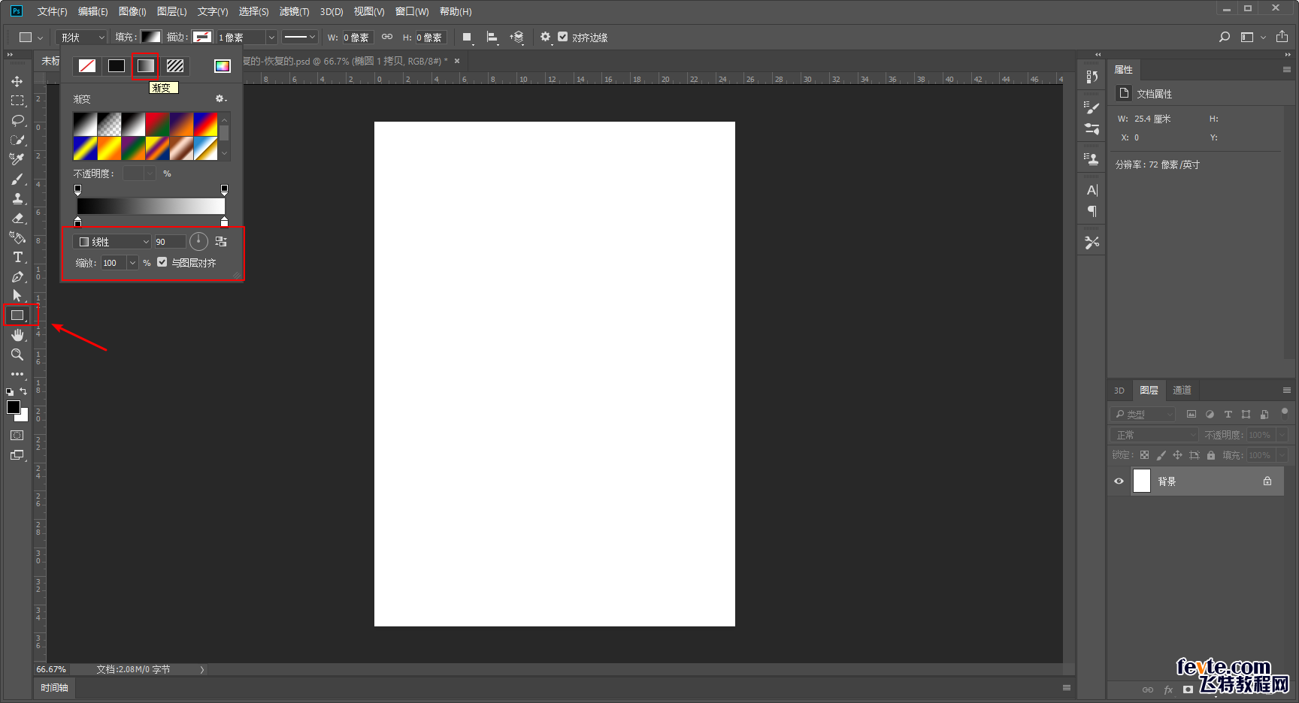Select the Type tool in toolbox
Screen dimensions: 1299x703
tap(17, 257)
